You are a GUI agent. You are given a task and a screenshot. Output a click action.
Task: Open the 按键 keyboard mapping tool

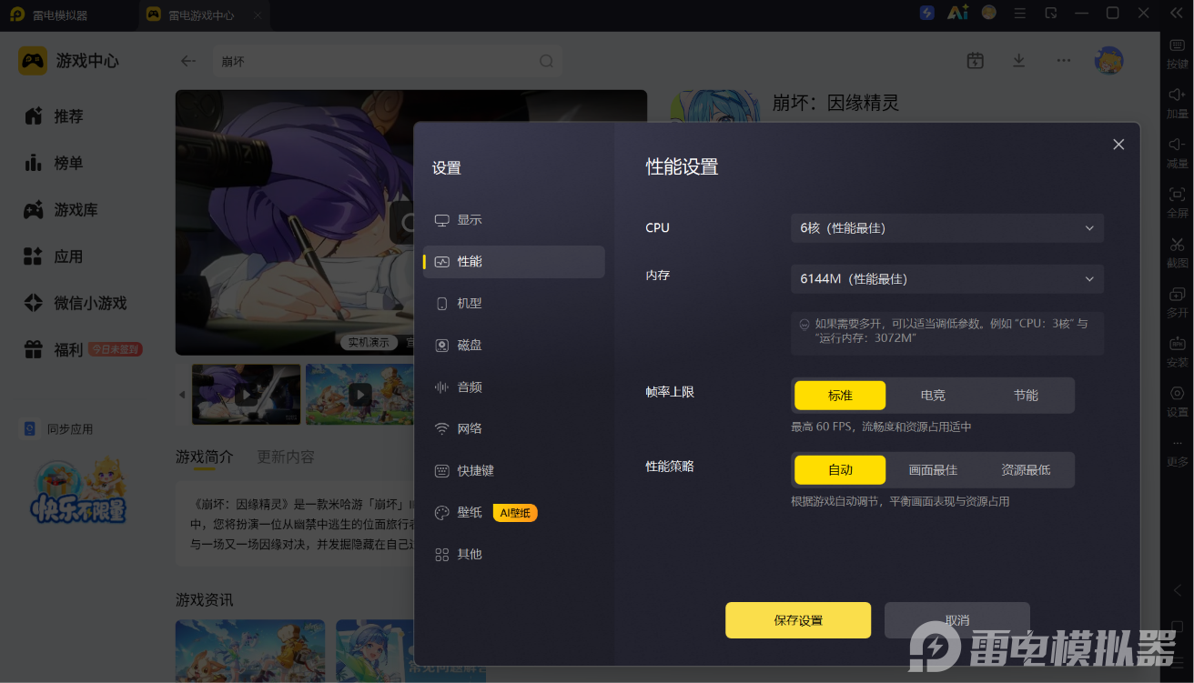[1177, 54]
